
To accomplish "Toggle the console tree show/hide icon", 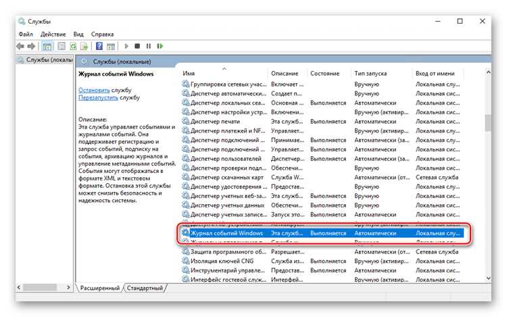I will [47, 46].
